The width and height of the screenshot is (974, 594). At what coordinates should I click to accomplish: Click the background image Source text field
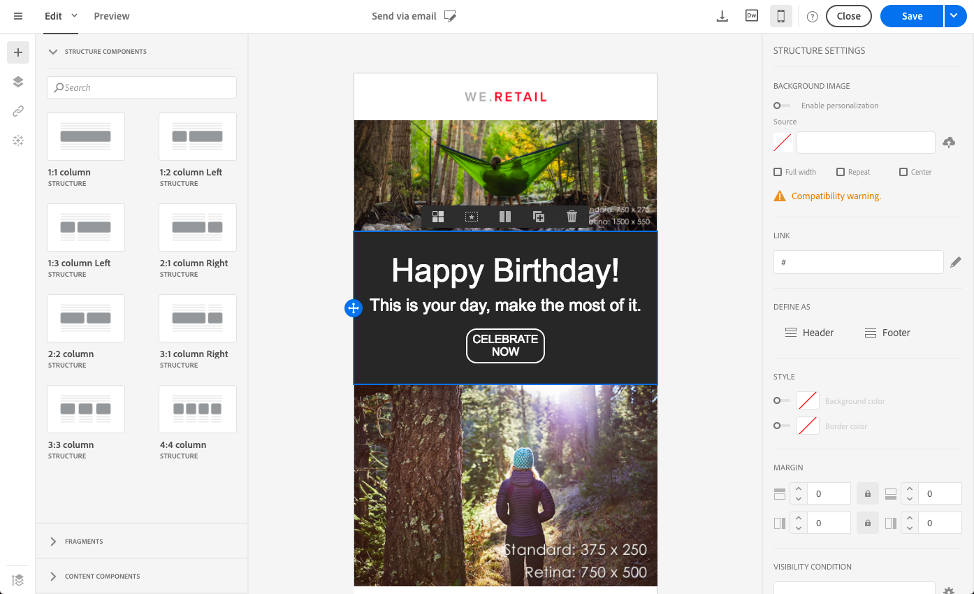[866, 143]
